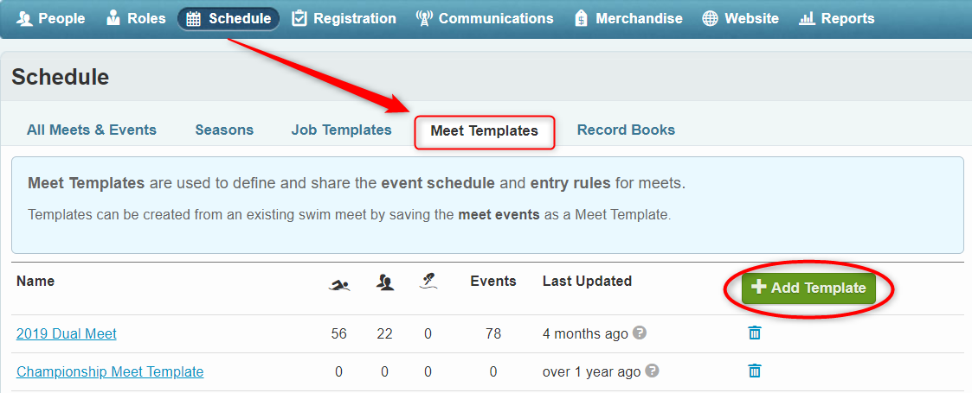
Task: Open the Website menu
Action: pos(740,18)
